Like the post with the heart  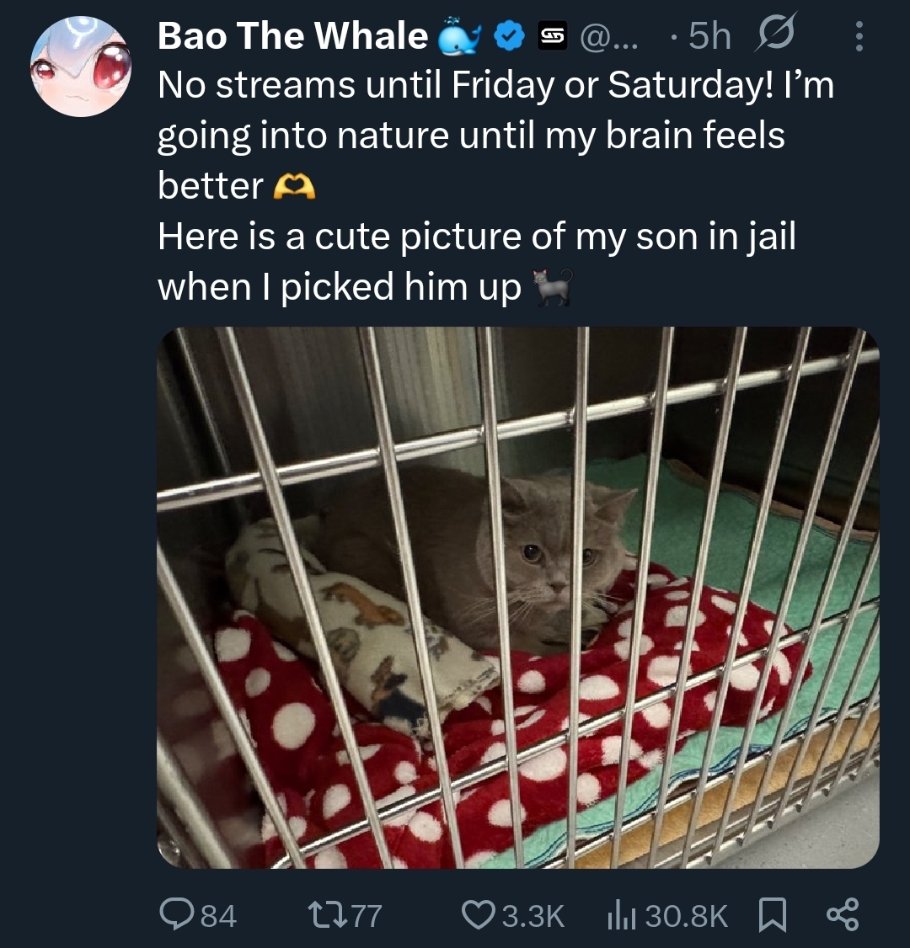479,914
